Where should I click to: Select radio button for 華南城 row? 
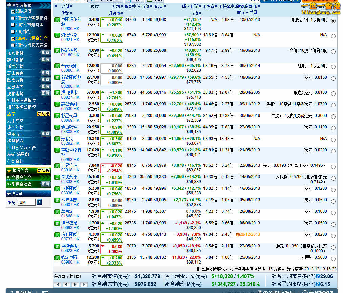tap(333, 213)
